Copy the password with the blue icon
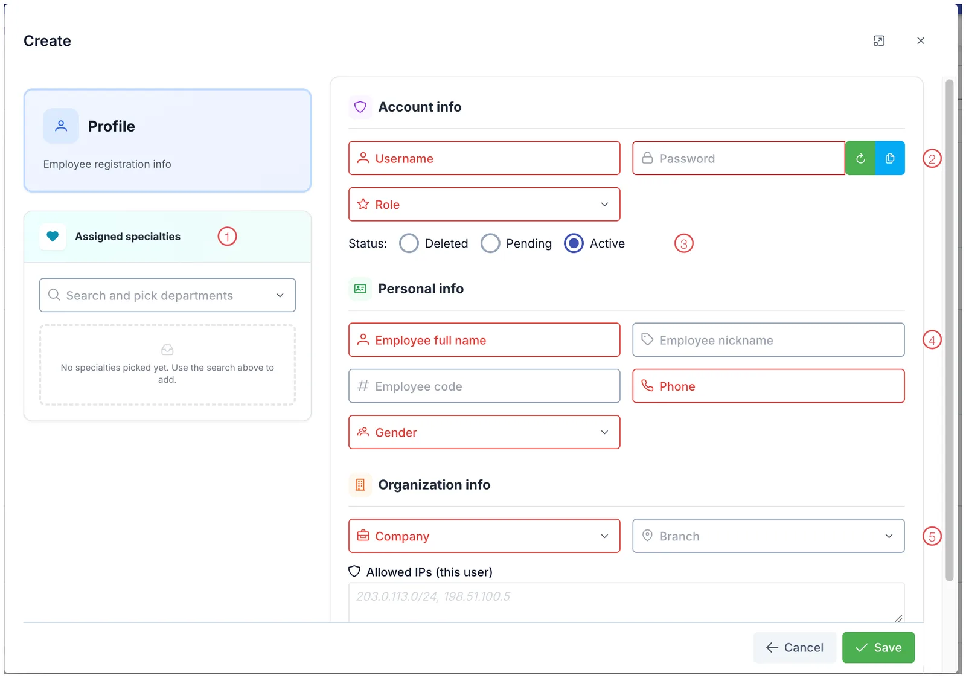 [x=890, y=158]
